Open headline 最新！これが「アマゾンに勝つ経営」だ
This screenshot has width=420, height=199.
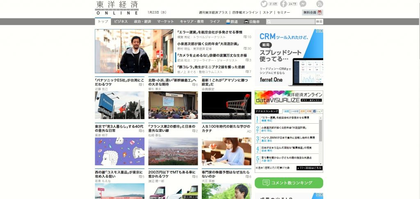coord(225,82)
